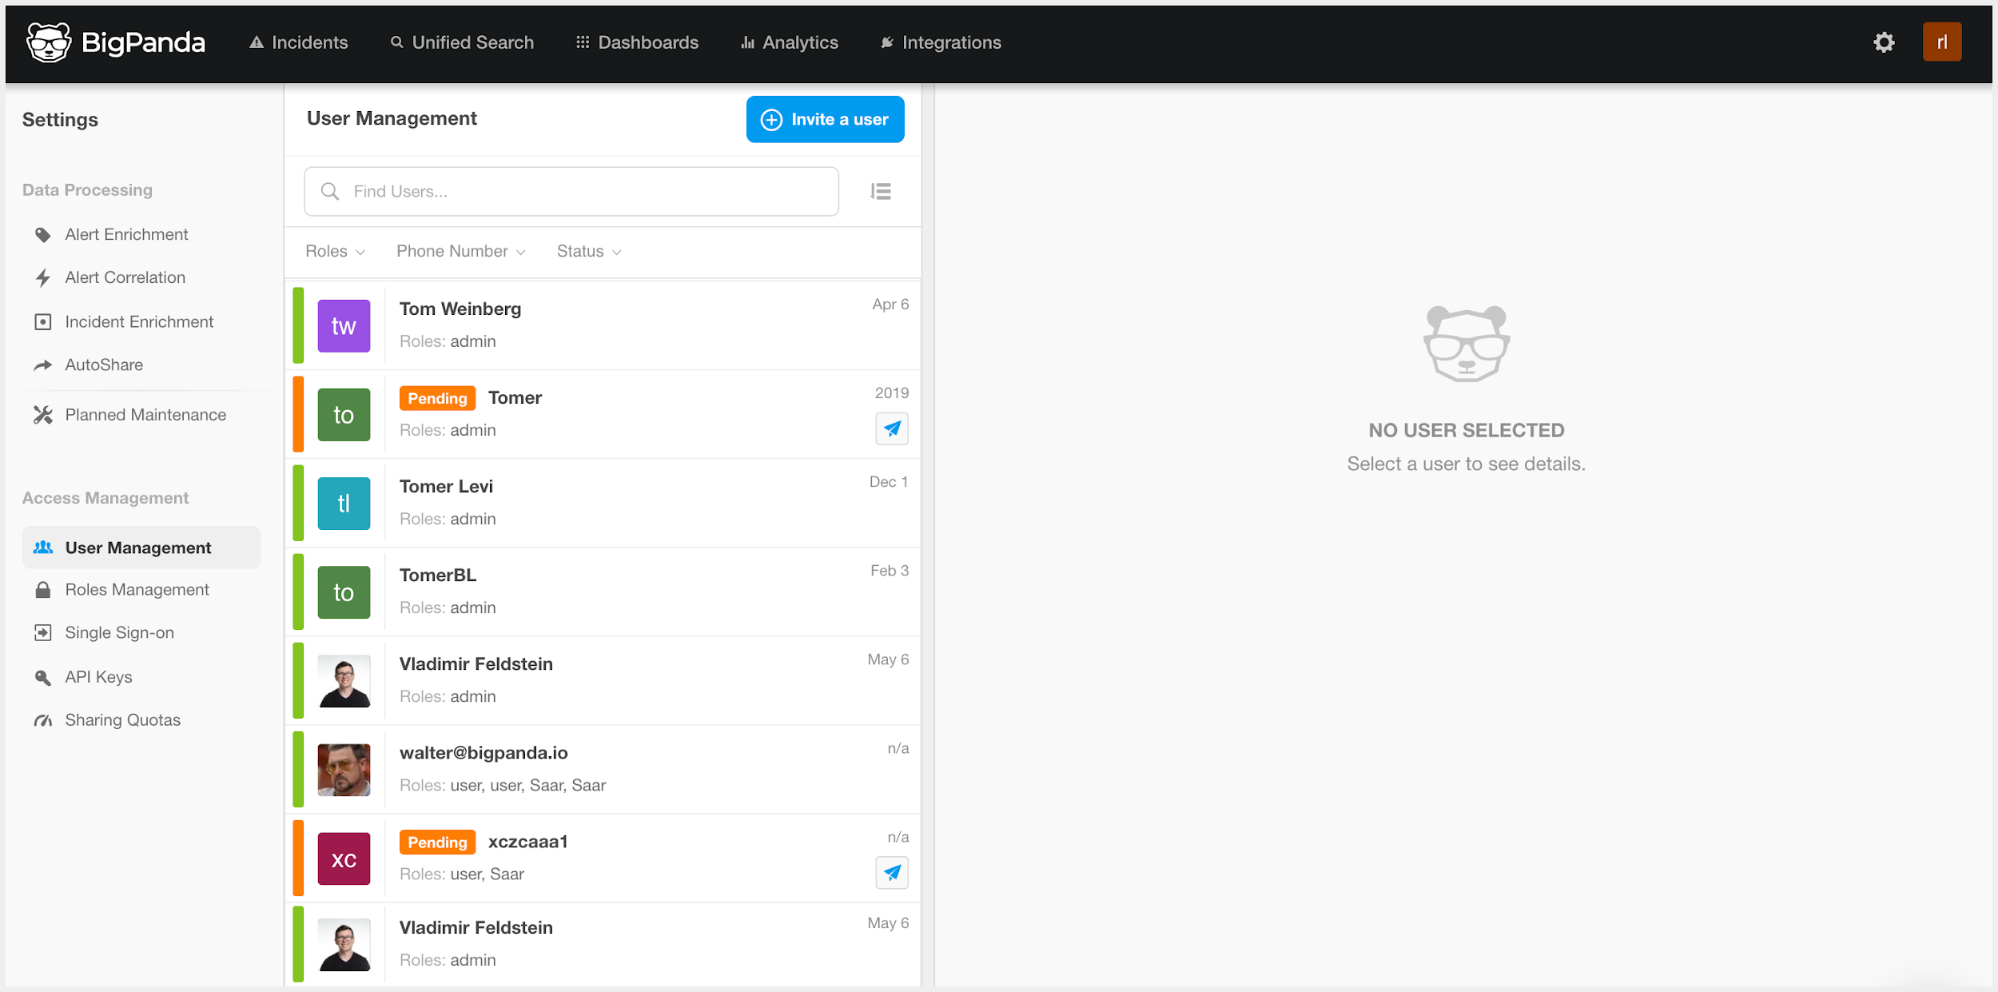The height and width of the screenshot is (992, 1998).
Task: Open Sharing Quotas settings
Action: [122, 719]
